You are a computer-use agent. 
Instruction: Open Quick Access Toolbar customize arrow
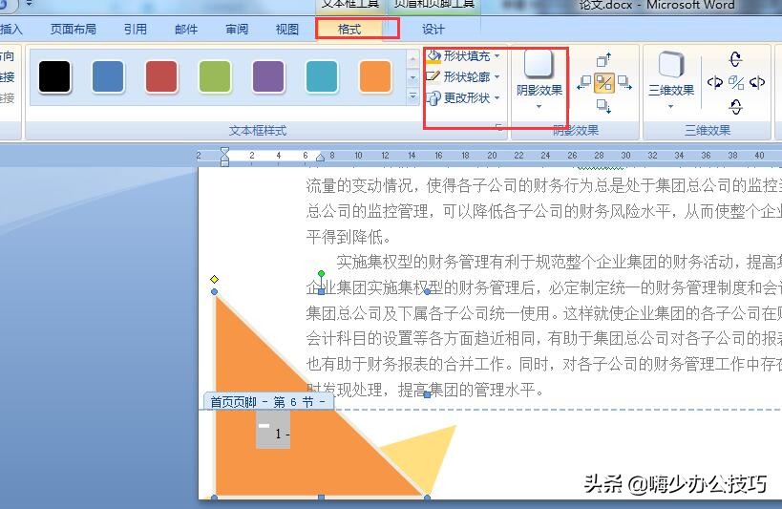point(29,4)
